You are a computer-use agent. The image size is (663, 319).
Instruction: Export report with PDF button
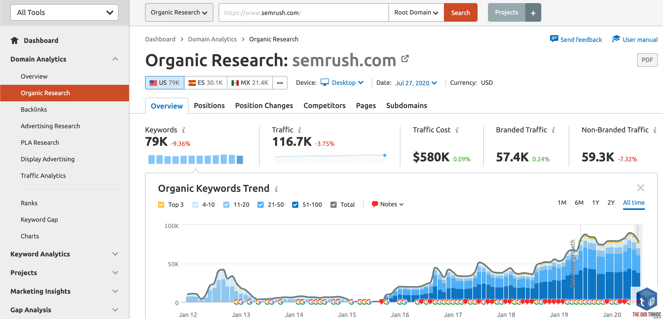pos(647,60)
